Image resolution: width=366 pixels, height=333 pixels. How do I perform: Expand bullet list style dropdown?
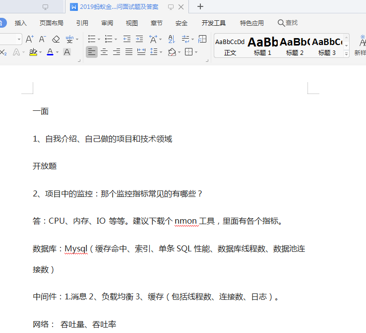[99, 40]
